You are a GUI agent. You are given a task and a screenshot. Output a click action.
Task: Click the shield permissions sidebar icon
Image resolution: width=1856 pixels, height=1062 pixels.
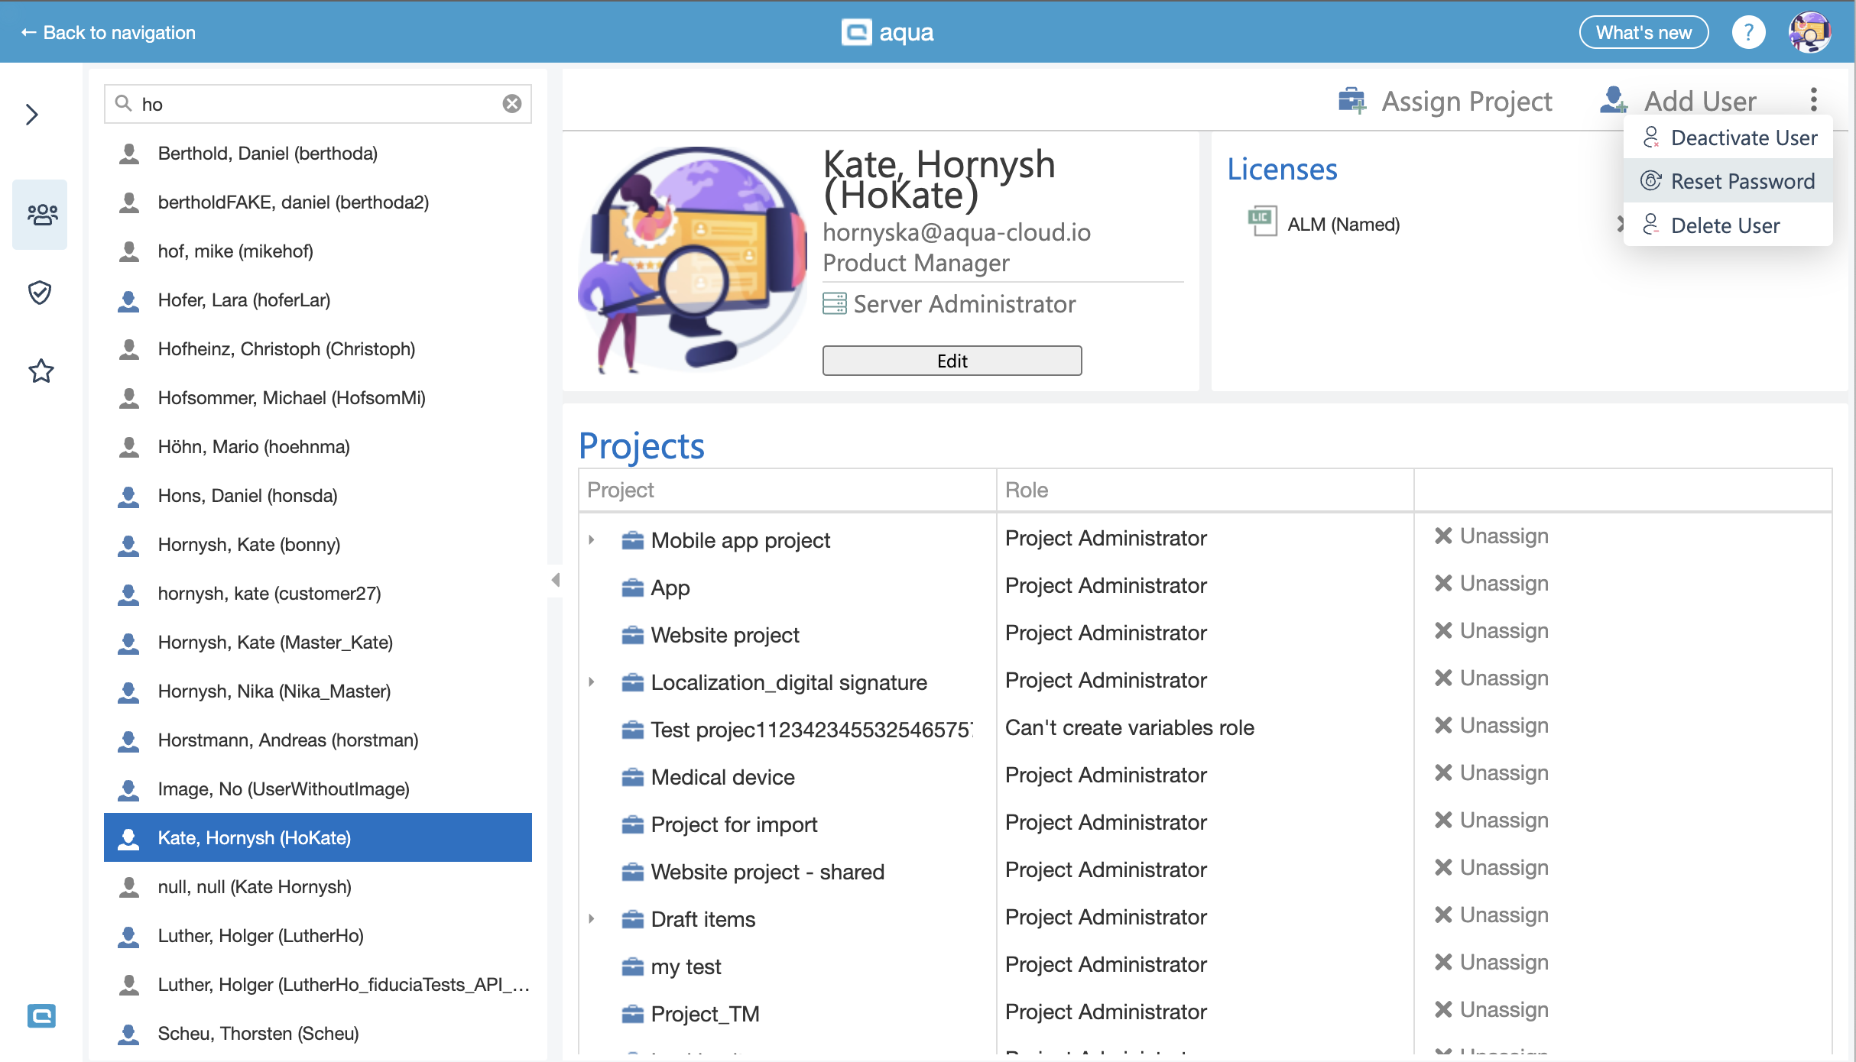click(40, 293)
